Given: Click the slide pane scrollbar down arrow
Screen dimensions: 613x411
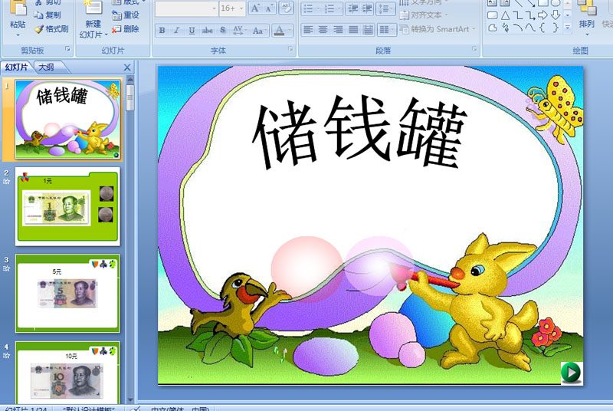Looking at the screenshot, I should 130,399.
